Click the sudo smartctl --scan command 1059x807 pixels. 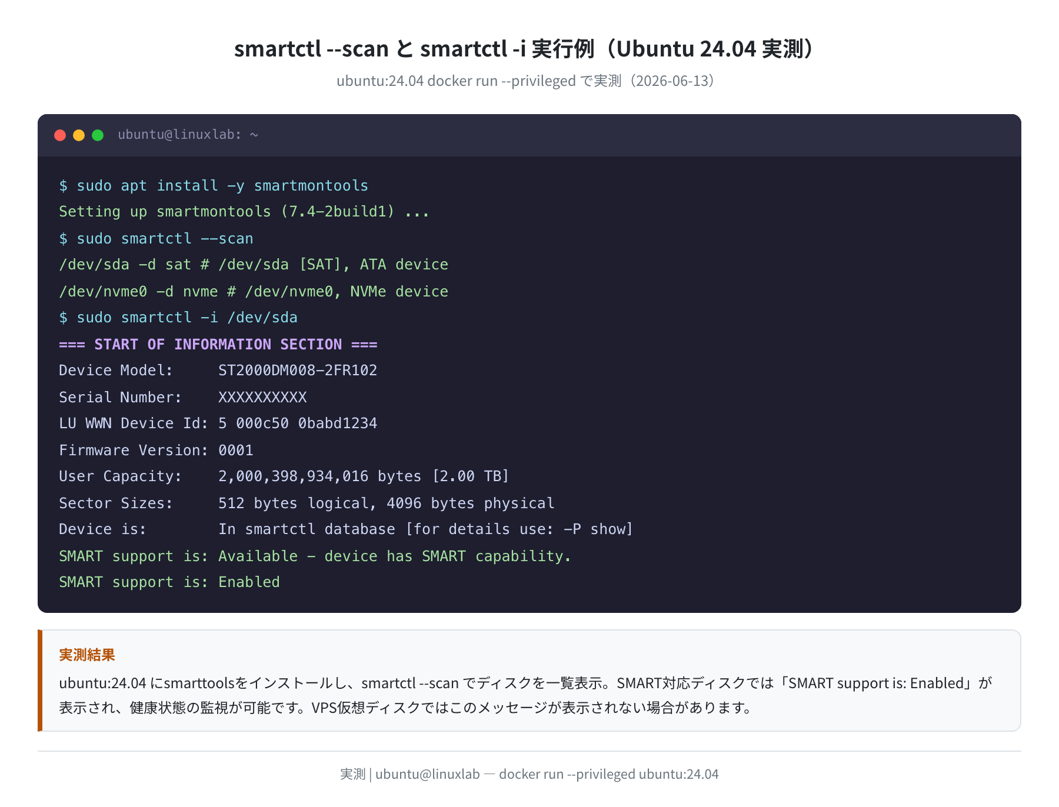[156, 239]
